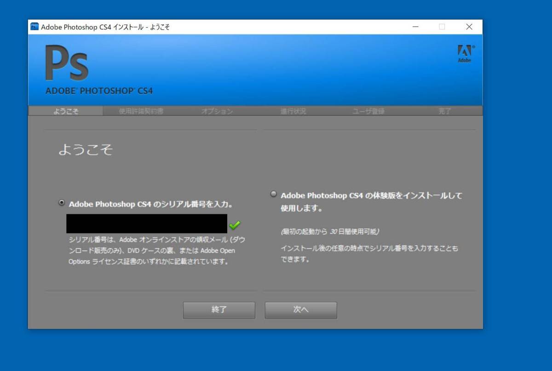552x371 pixels.
Task: Click the 使用許諾契約書 step tab
Action: tap(141, 111)
